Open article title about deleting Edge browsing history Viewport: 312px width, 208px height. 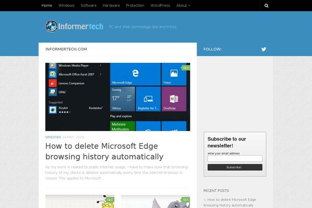[x=105, y=151]
